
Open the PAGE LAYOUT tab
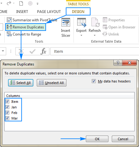tap(49, 12)
